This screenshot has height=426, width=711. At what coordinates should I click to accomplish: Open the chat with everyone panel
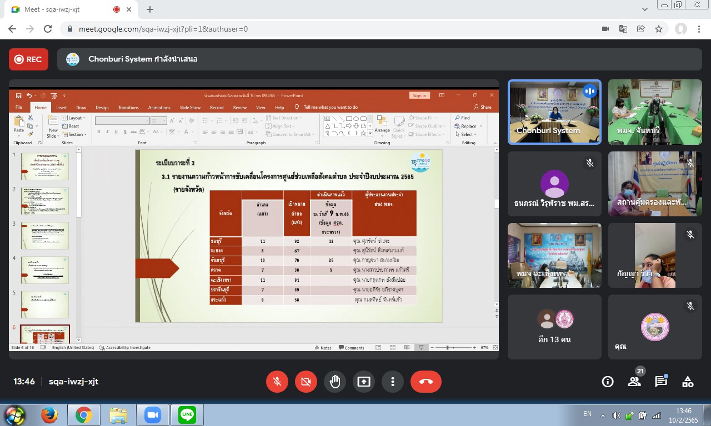coord(660,382)
